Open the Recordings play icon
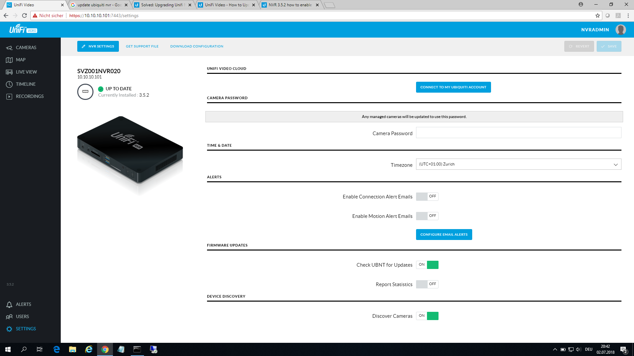The image size is (634, 356). click(9, 97)
